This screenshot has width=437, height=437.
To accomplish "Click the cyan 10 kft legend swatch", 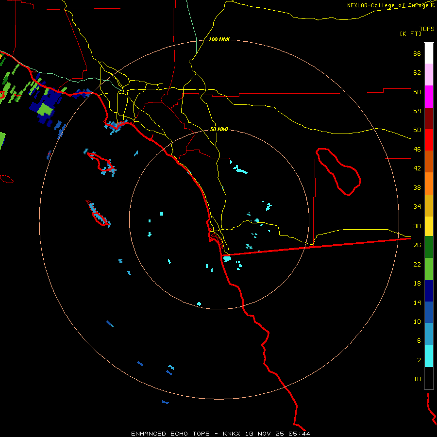I will pyautogui.click(x=429, y=356).
